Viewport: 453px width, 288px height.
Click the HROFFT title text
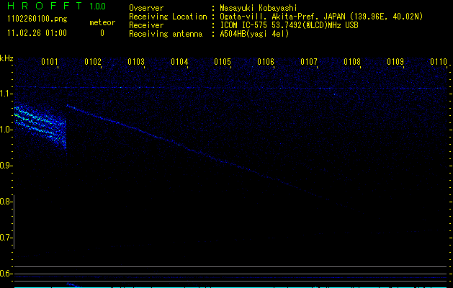pyautogui.click(x=45, y=6)
